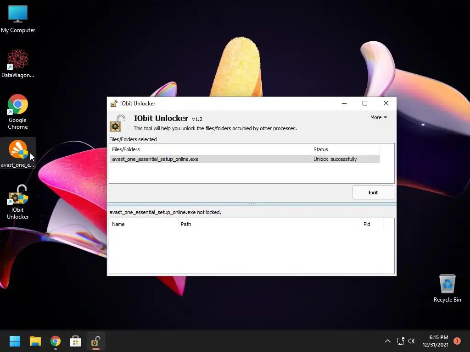The width and height of the screenshot is (470, 352).
Task: Sort processes by the Name column header
Action: pos(144,224)
